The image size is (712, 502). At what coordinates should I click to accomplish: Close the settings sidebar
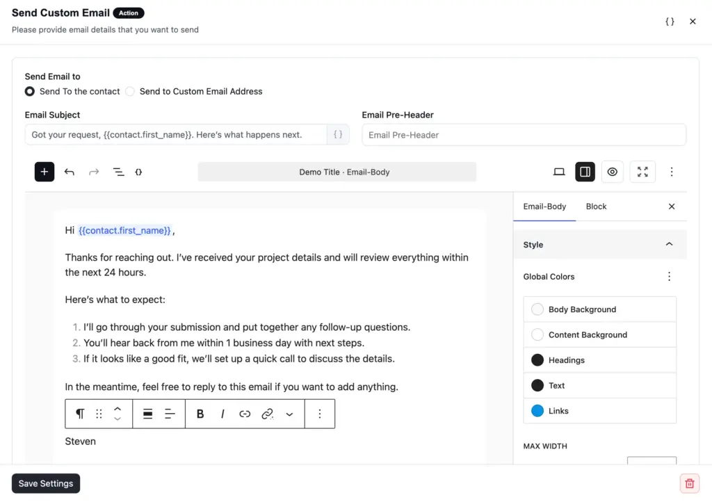tap(672, 207)
